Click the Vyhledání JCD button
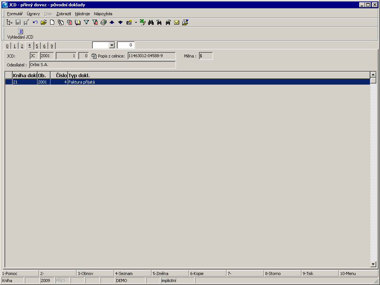This screenshot has height=285, width=380. (20, 34)
